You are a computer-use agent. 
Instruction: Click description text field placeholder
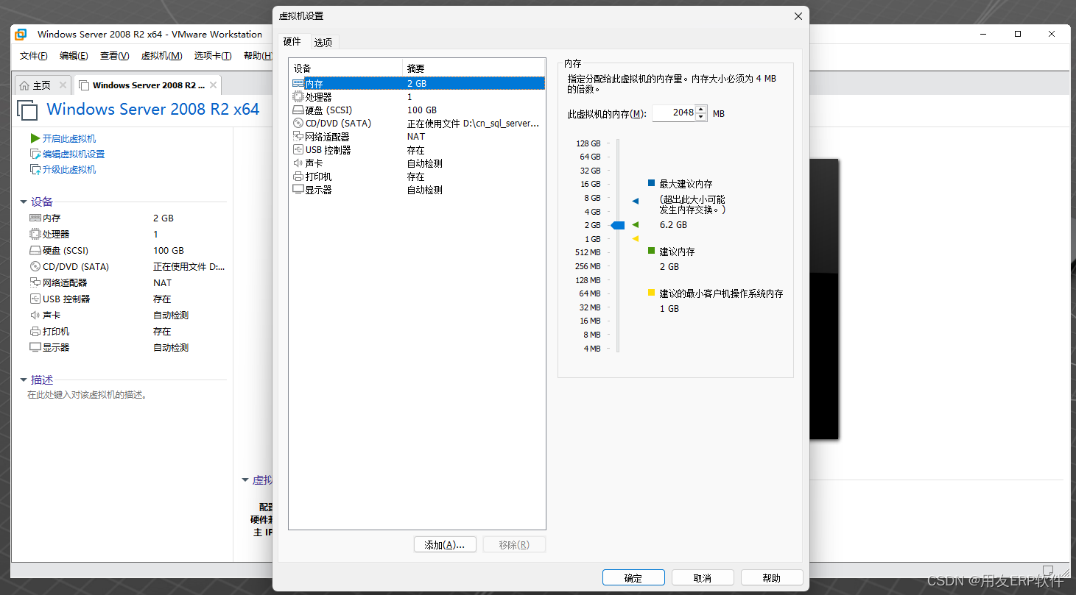(88, 395)
